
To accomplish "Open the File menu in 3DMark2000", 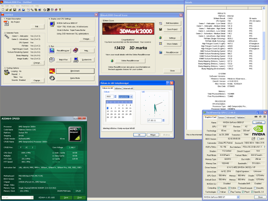I will [2, 6].
